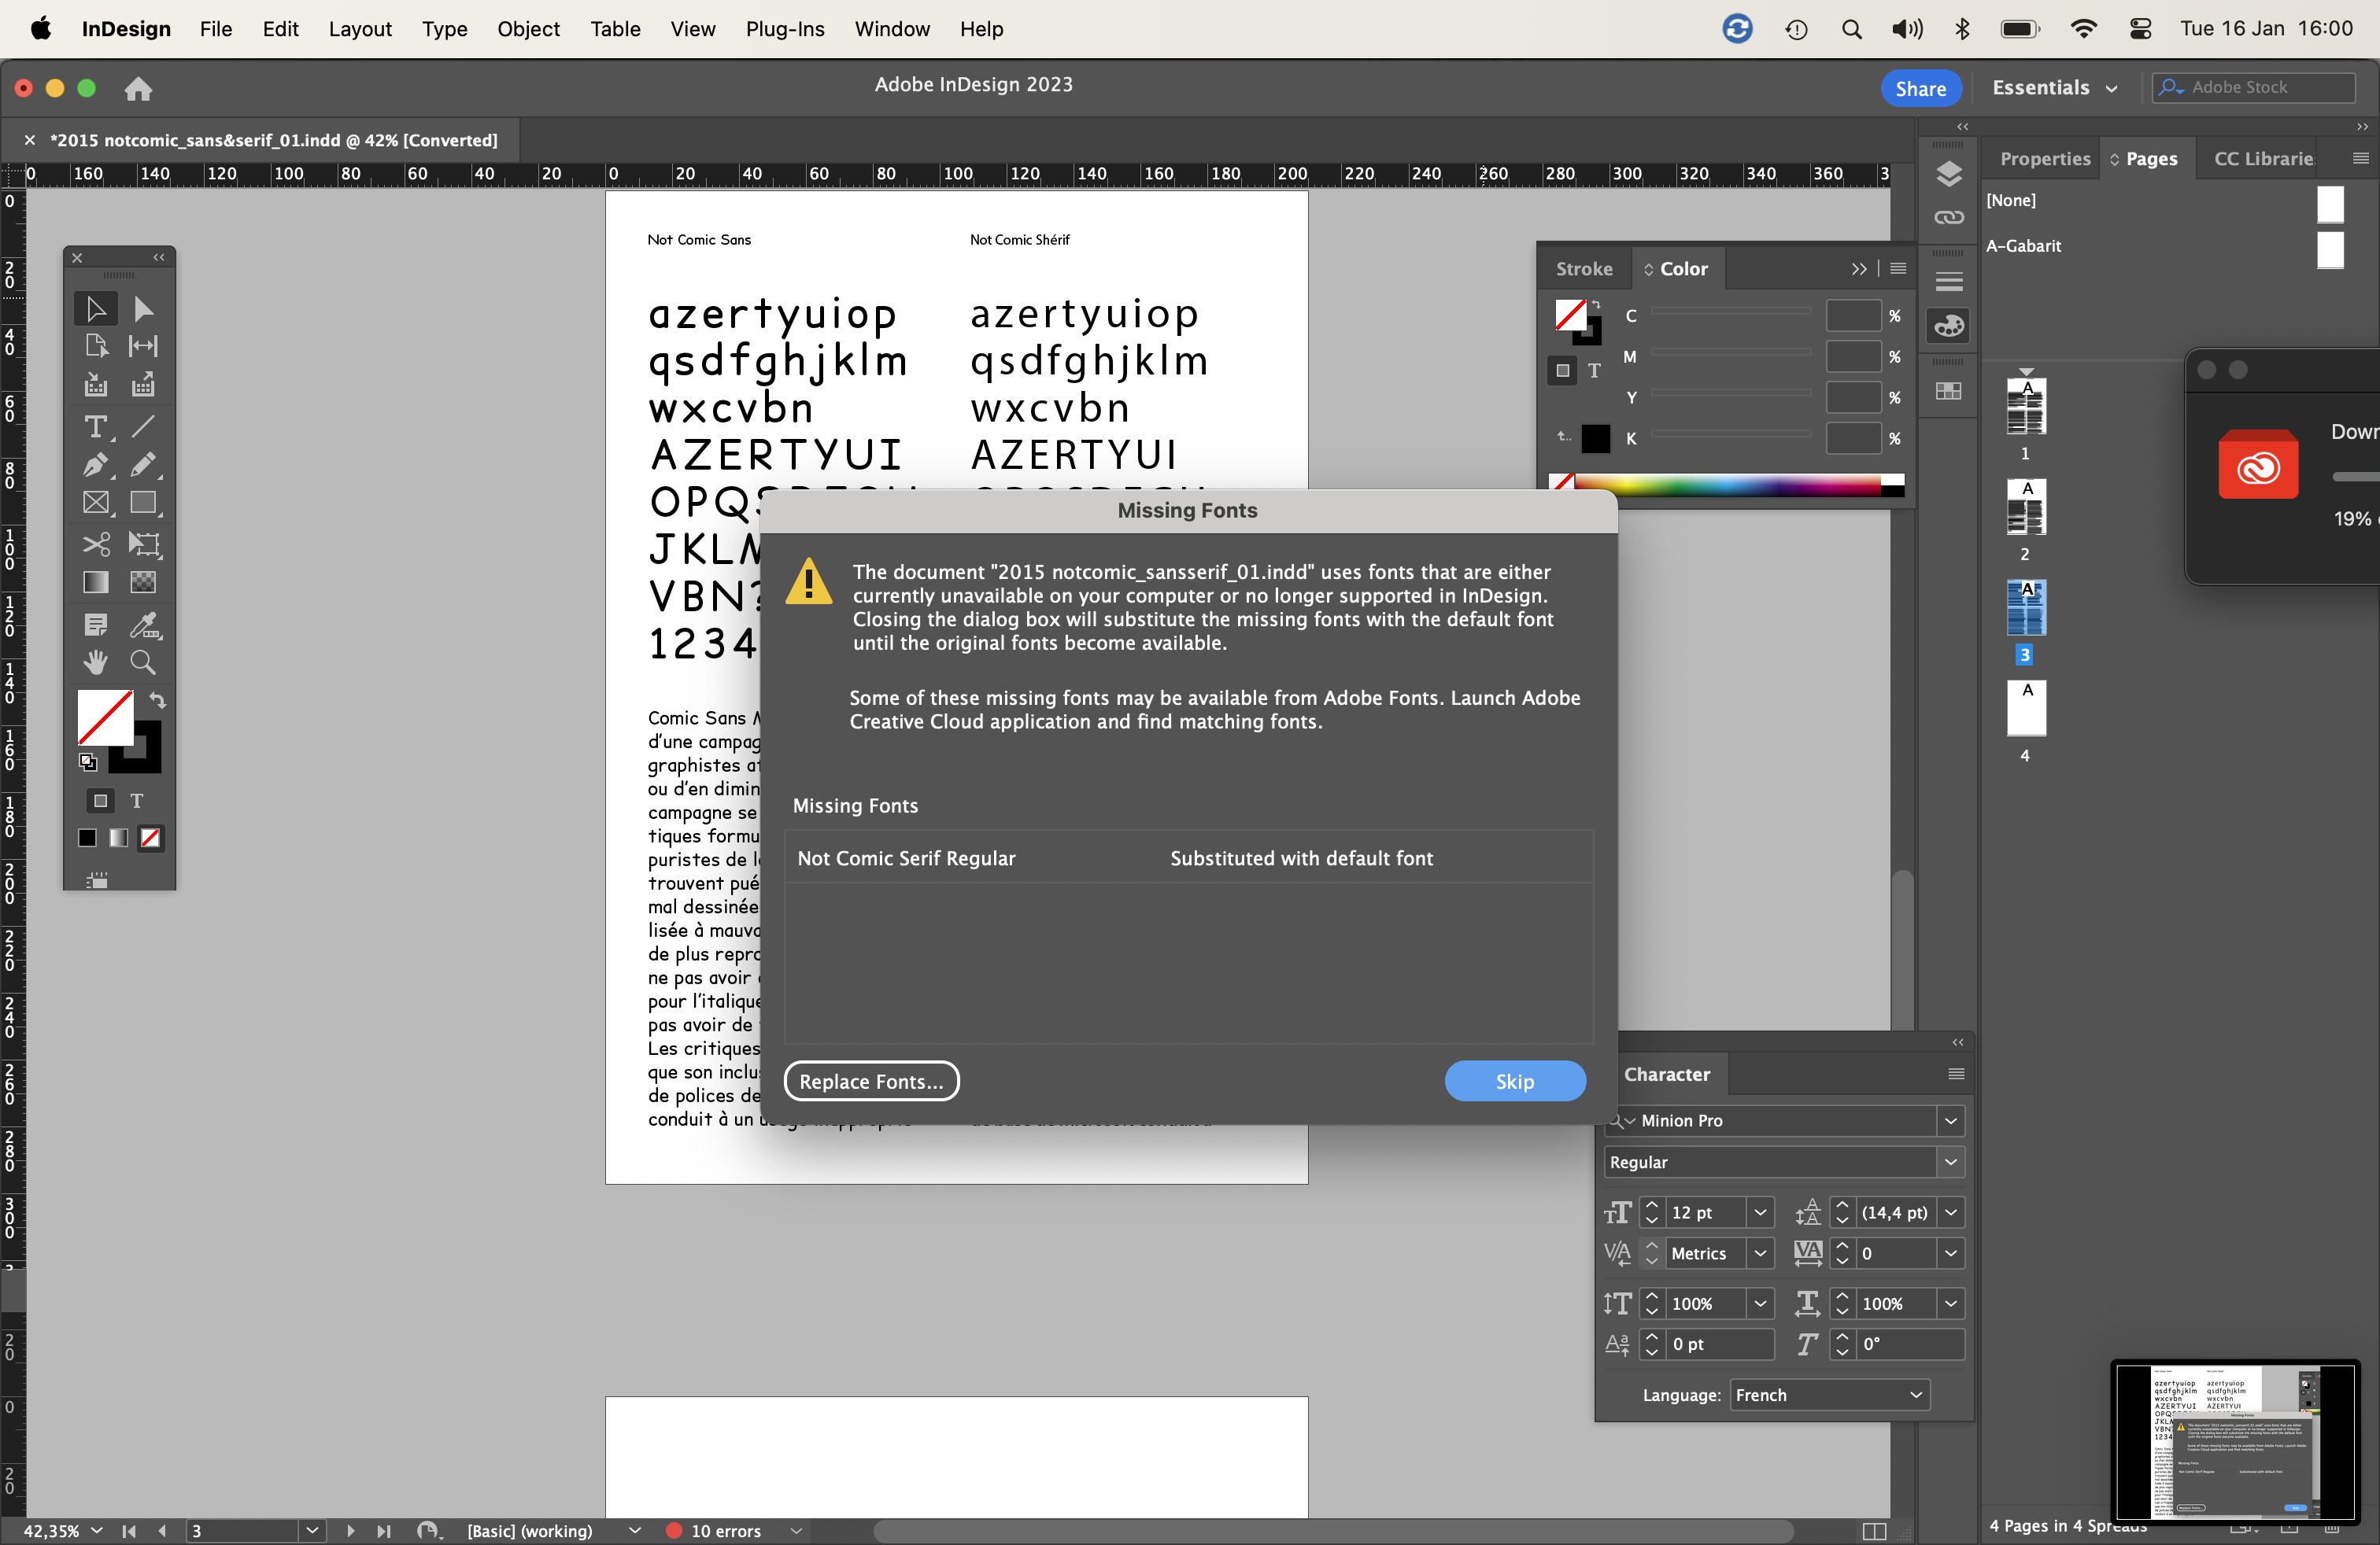Image resolution: width=2380 pixels, height=1545 pixels.
Task: Swap fill and stroke arrows
Action: pyautogui.click(x=157, y=699)
